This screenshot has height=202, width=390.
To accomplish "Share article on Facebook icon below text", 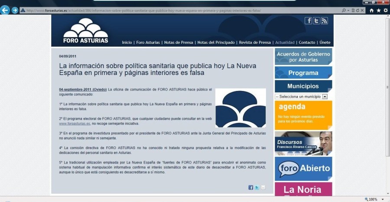I will point(251,188).
